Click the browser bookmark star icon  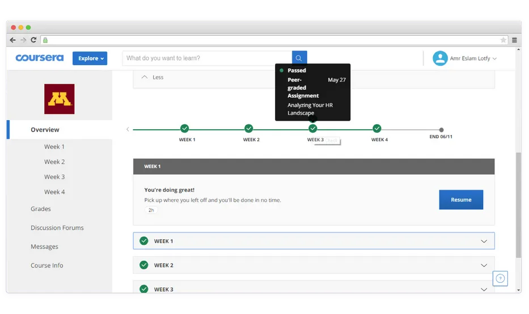pos(503,40)
